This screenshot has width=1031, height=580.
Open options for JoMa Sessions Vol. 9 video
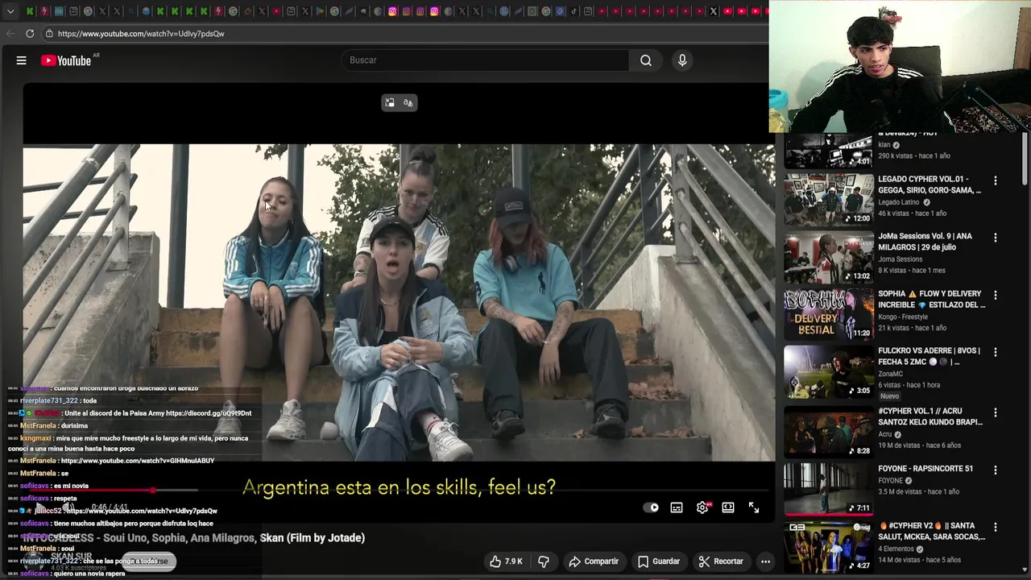(996, 238)
